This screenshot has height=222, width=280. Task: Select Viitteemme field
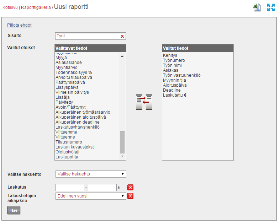click(66, 132)
